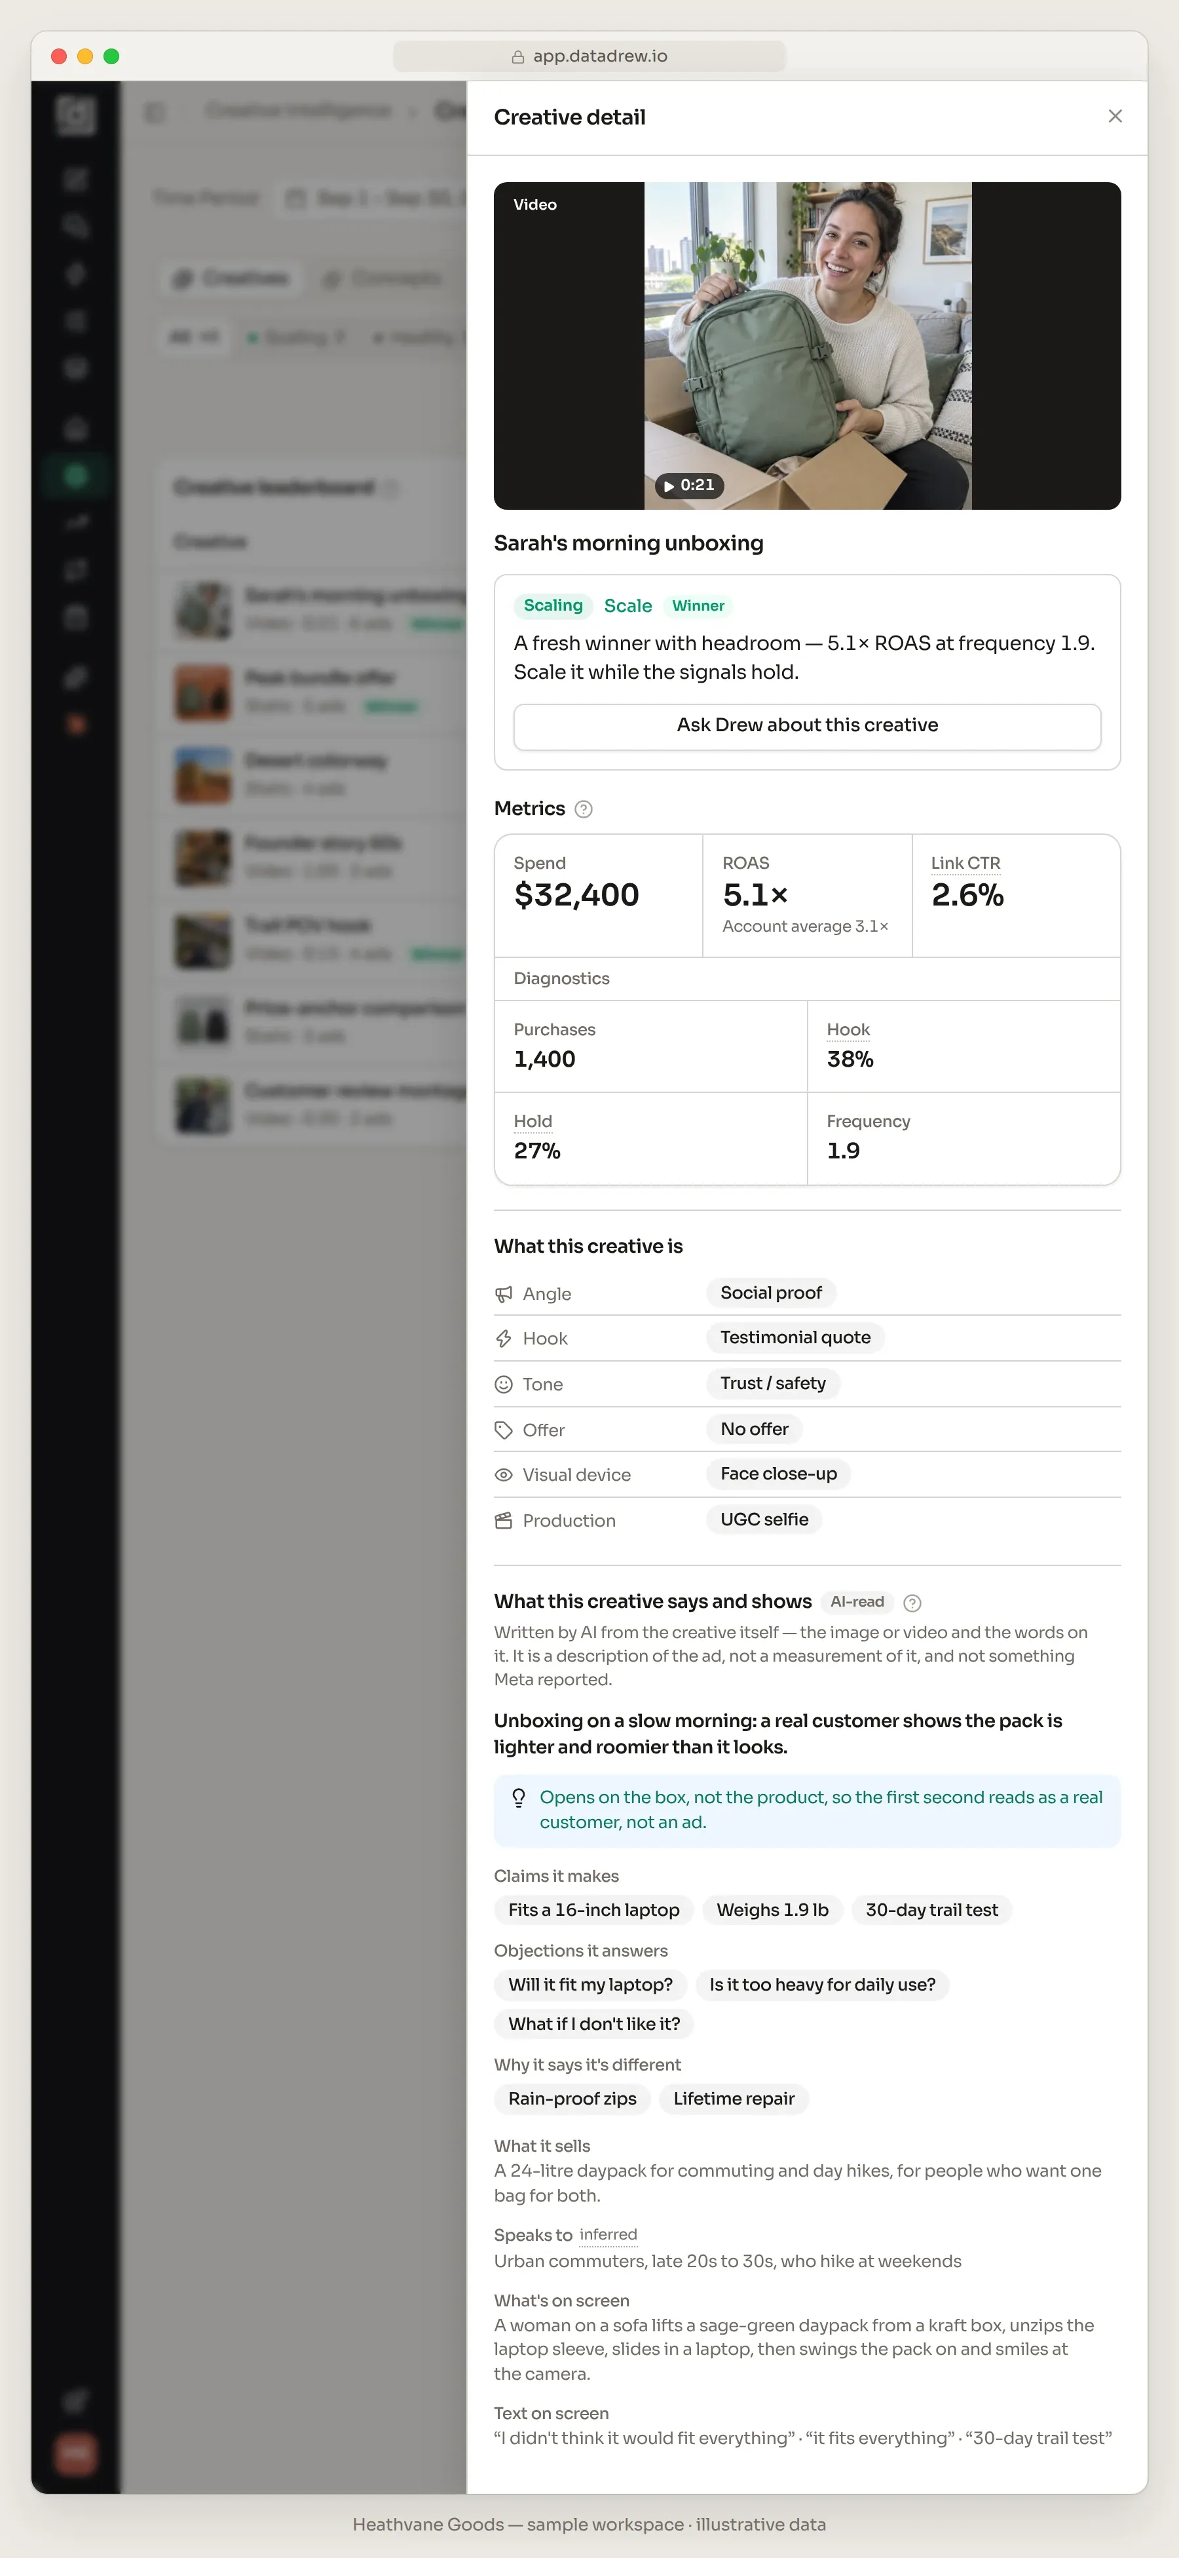Click the backpack video thumbnail
The image size is (1179, 2558).
pos(807,345)
